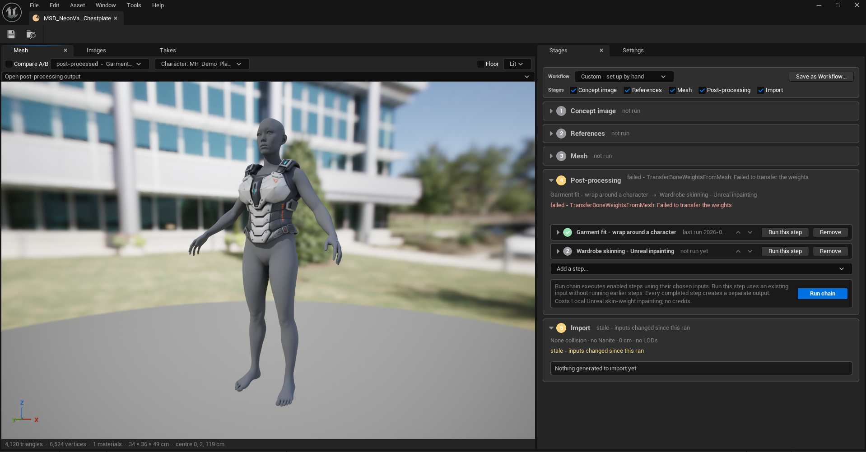Click the stage 3 number badge for Mesh

click(x=561, y=156)
